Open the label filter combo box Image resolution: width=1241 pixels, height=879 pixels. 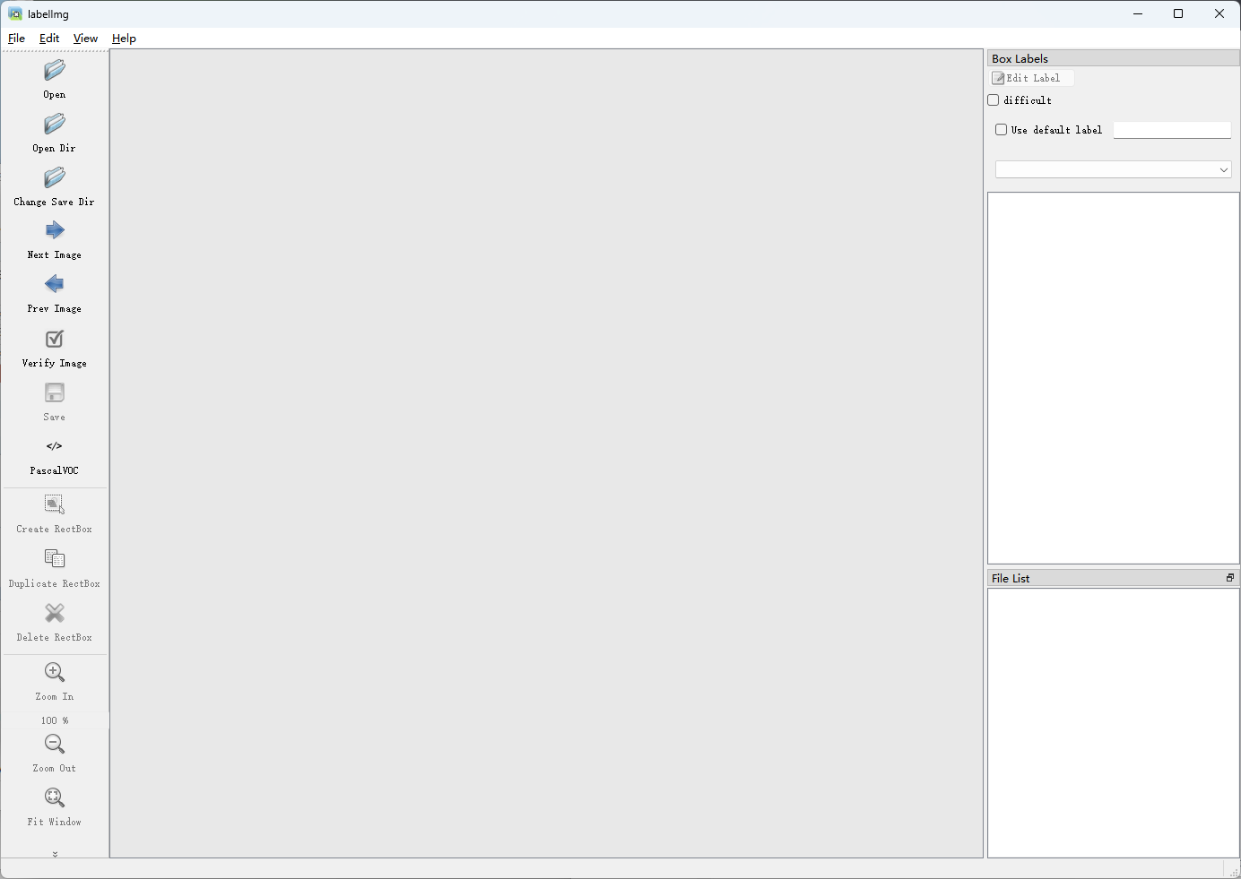(1114, 169)
